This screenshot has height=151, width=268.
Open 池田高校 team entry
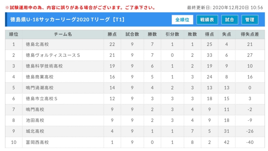(x=35, y=120)
